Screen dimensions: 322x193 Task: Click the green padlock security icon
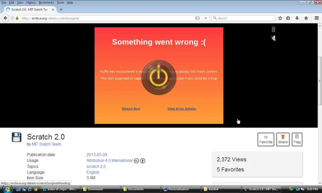17,18
